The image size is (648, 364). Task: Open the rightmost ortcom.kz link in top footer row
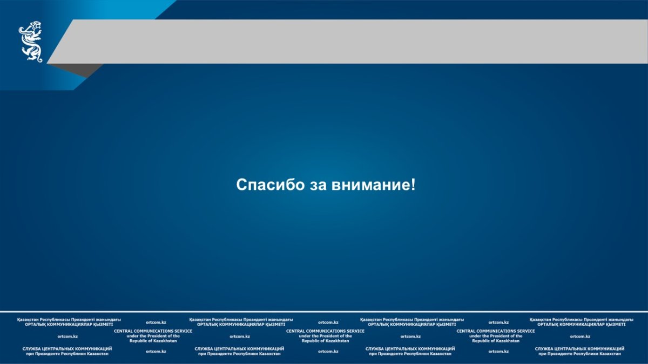click(x=498, y=322)
